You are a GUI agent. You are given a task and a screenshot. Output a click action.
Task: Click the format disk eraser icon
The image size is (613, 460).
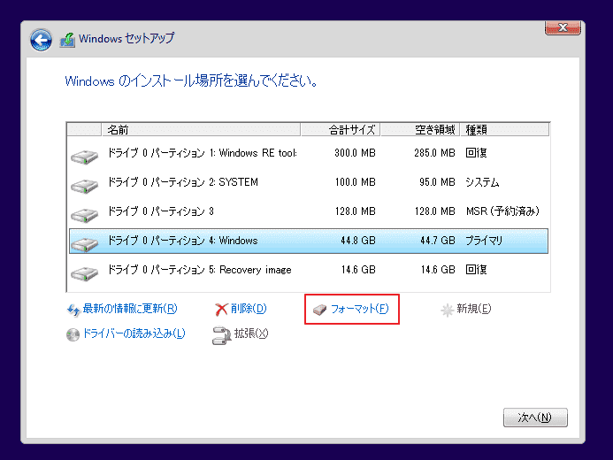tap(319, 310)
